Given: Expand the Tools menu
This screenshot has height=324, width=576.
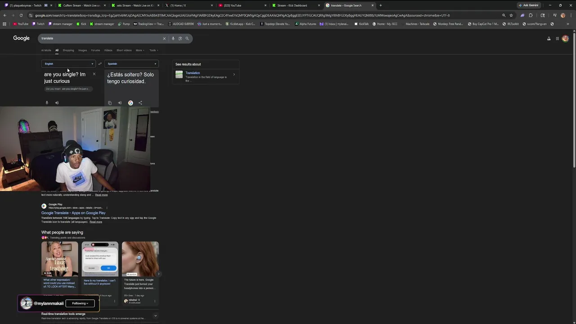Looking at the screenshot, I should pos(153,50).
